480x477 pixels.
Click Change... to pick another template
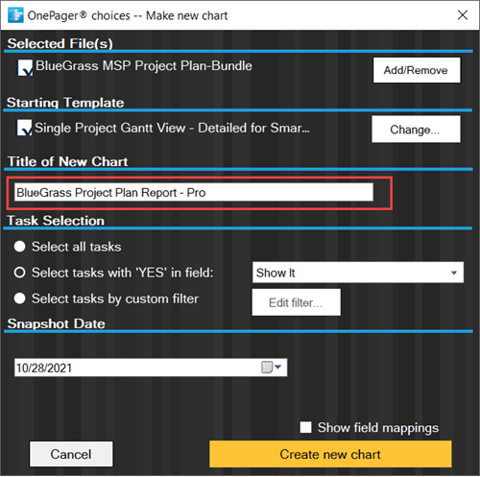coord(416,130)
